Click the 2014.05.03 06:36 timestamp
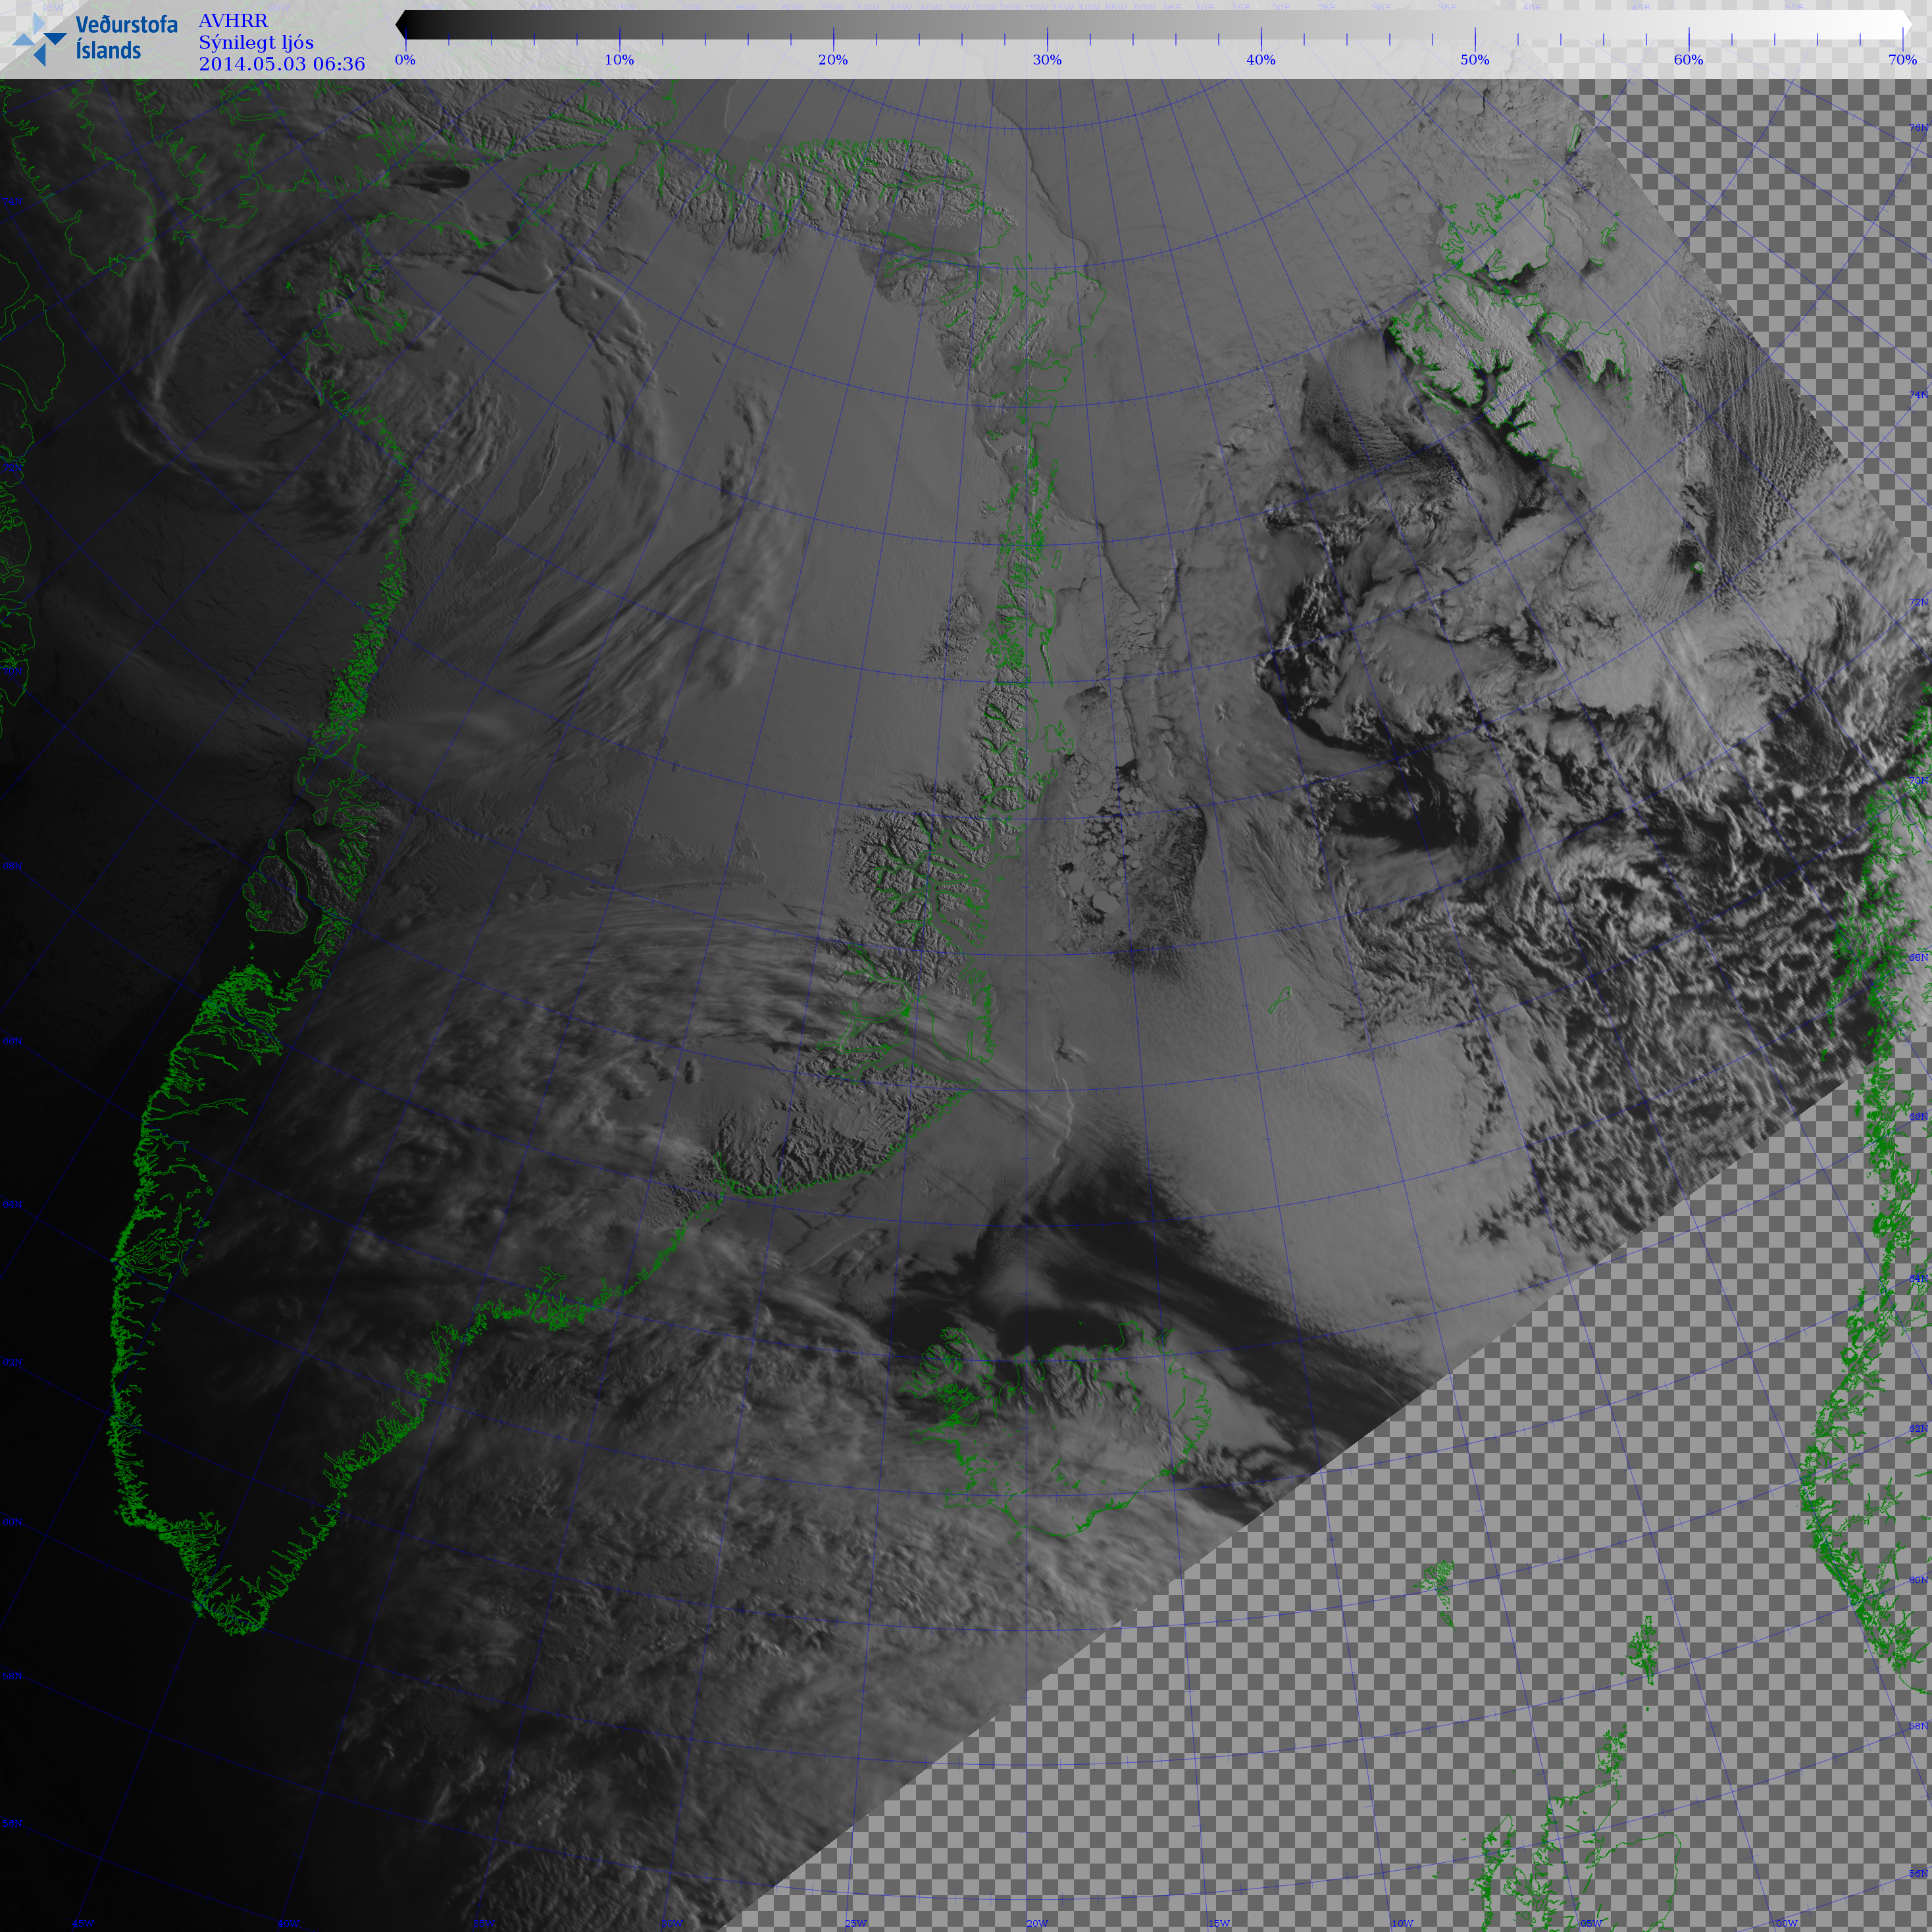1932x1932 pixels. coord(282,64)
